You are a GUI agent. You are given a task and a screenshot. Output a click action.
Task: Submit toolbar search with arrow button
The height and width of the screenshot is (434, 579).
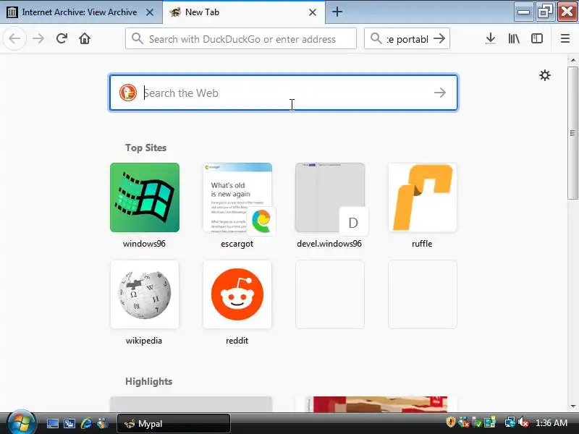point(439,38)
